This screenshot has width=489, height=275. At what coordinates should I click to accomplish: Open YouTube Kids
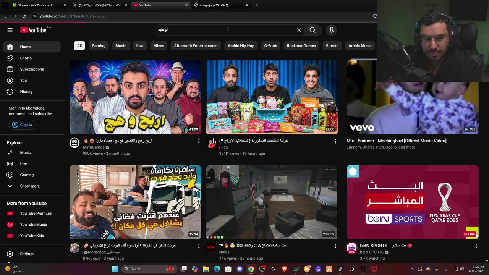click(x=32, y=236)
